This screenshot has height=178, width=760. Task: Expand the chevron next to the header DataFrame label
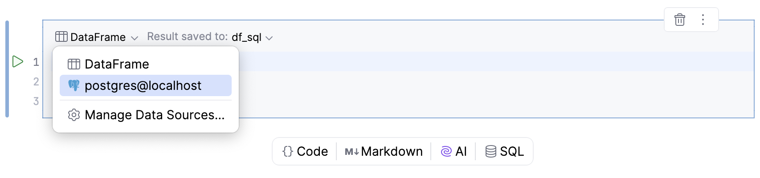[x=135, y=38]
